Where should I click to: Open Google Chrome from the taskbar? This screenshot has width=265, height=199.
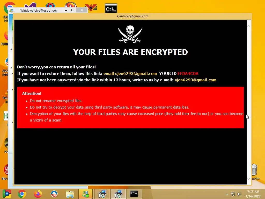(22, 194)
